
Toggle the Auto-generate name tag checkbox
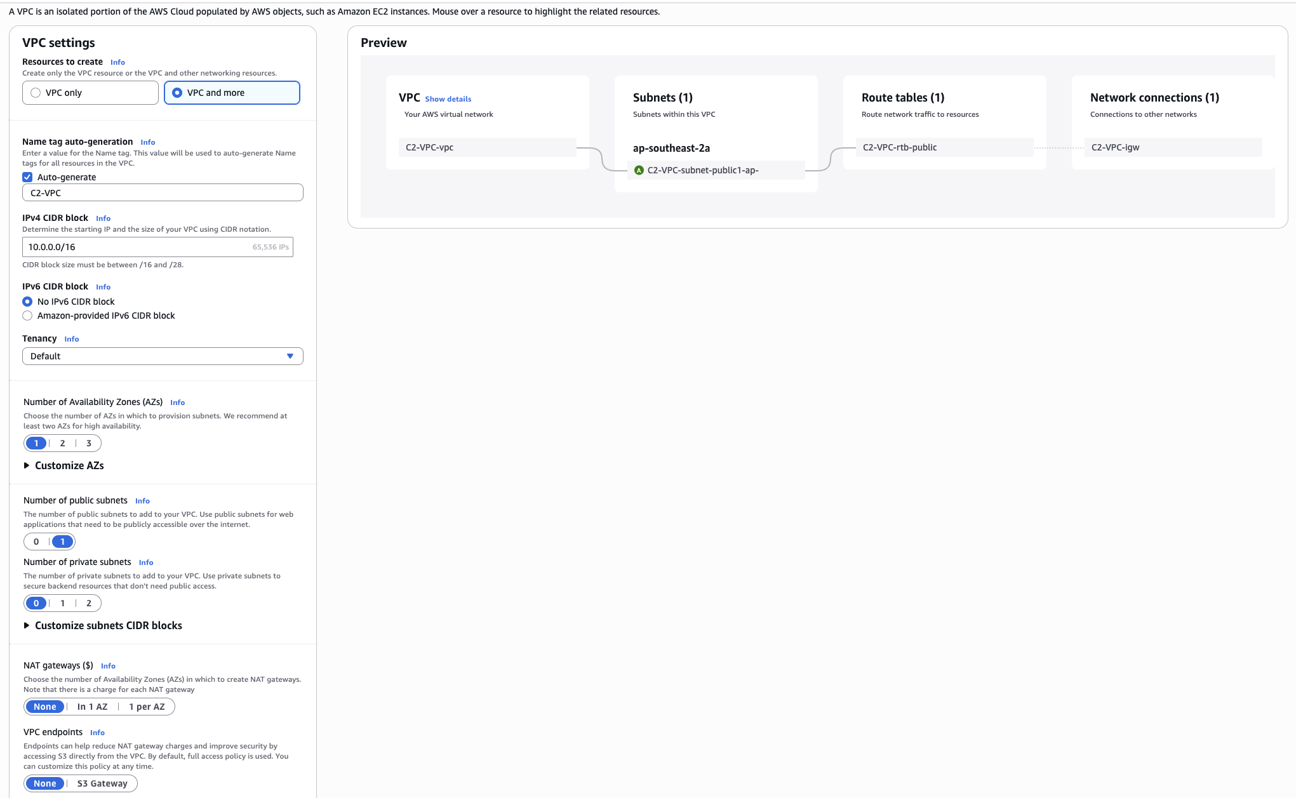pos(27,177)
